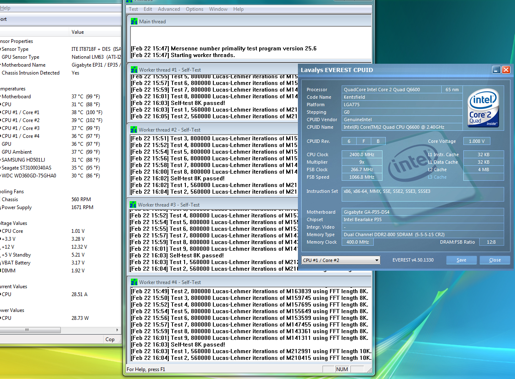Click the Processor name field
515x379 pixels.
pos(391,90)
